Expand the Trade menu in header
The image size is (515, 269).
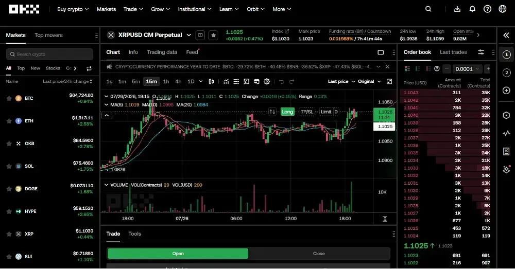point(133,9)
